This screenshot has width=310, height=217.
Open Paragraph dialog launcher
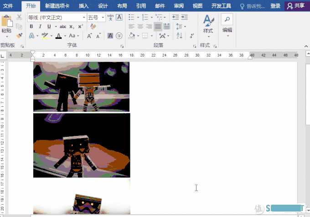[195, 46]
